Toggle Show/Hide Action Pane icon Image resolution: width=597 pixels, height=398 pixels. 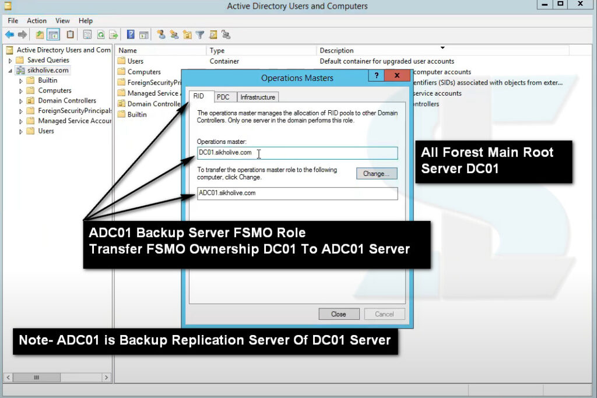(144, 35)
